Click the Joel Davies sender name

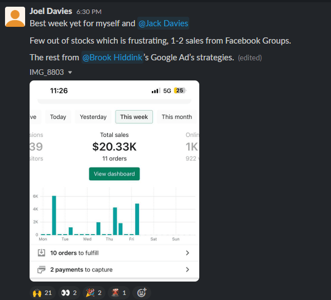51,11
